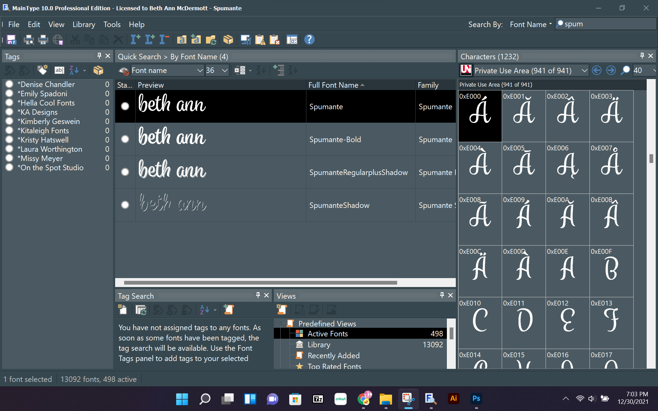Click the Preview column header
This screenshot has width=658, height=411.
tap(221, 85)
